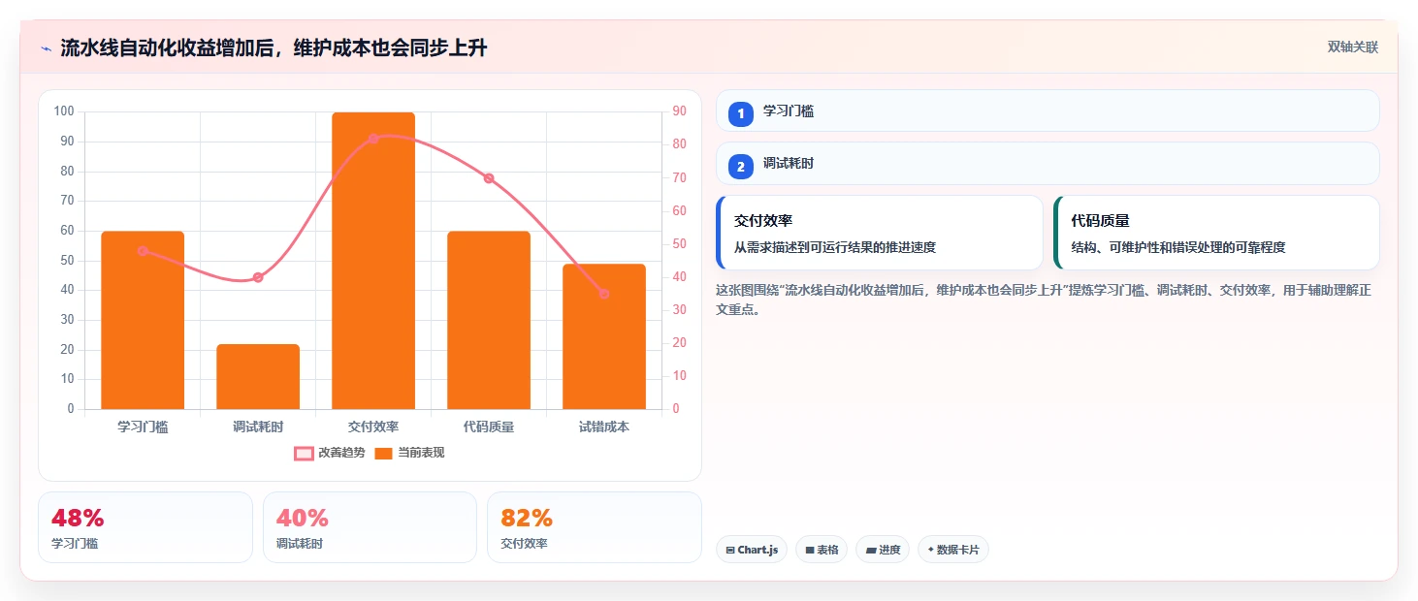The image size is (1418, 601).
Task: Click the 试错成本 x-axis label
Action: point(604,427)
